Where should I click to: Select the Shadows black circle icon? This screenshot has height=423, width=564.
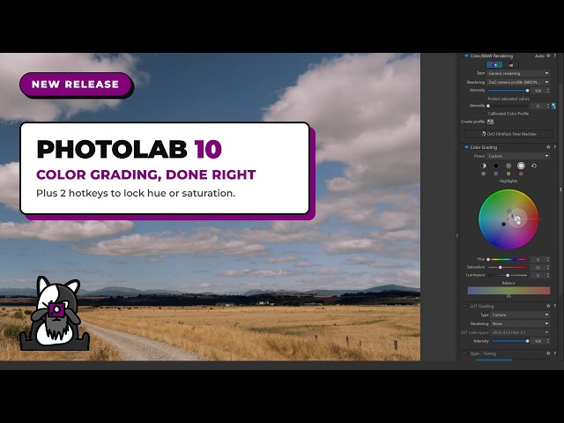(x=495, y=166)
